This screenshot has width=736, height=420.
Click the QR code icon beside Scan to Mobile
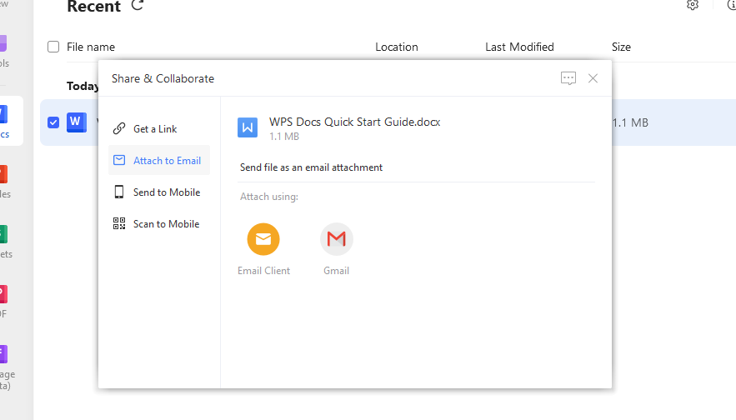pos(119,223)
